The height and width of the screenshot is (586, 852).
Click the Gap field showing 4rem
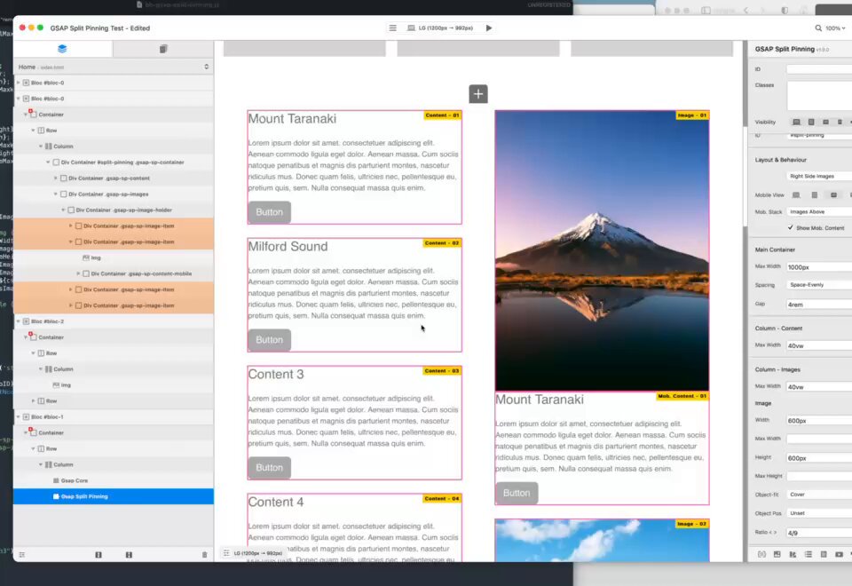[x=819, y=305]
